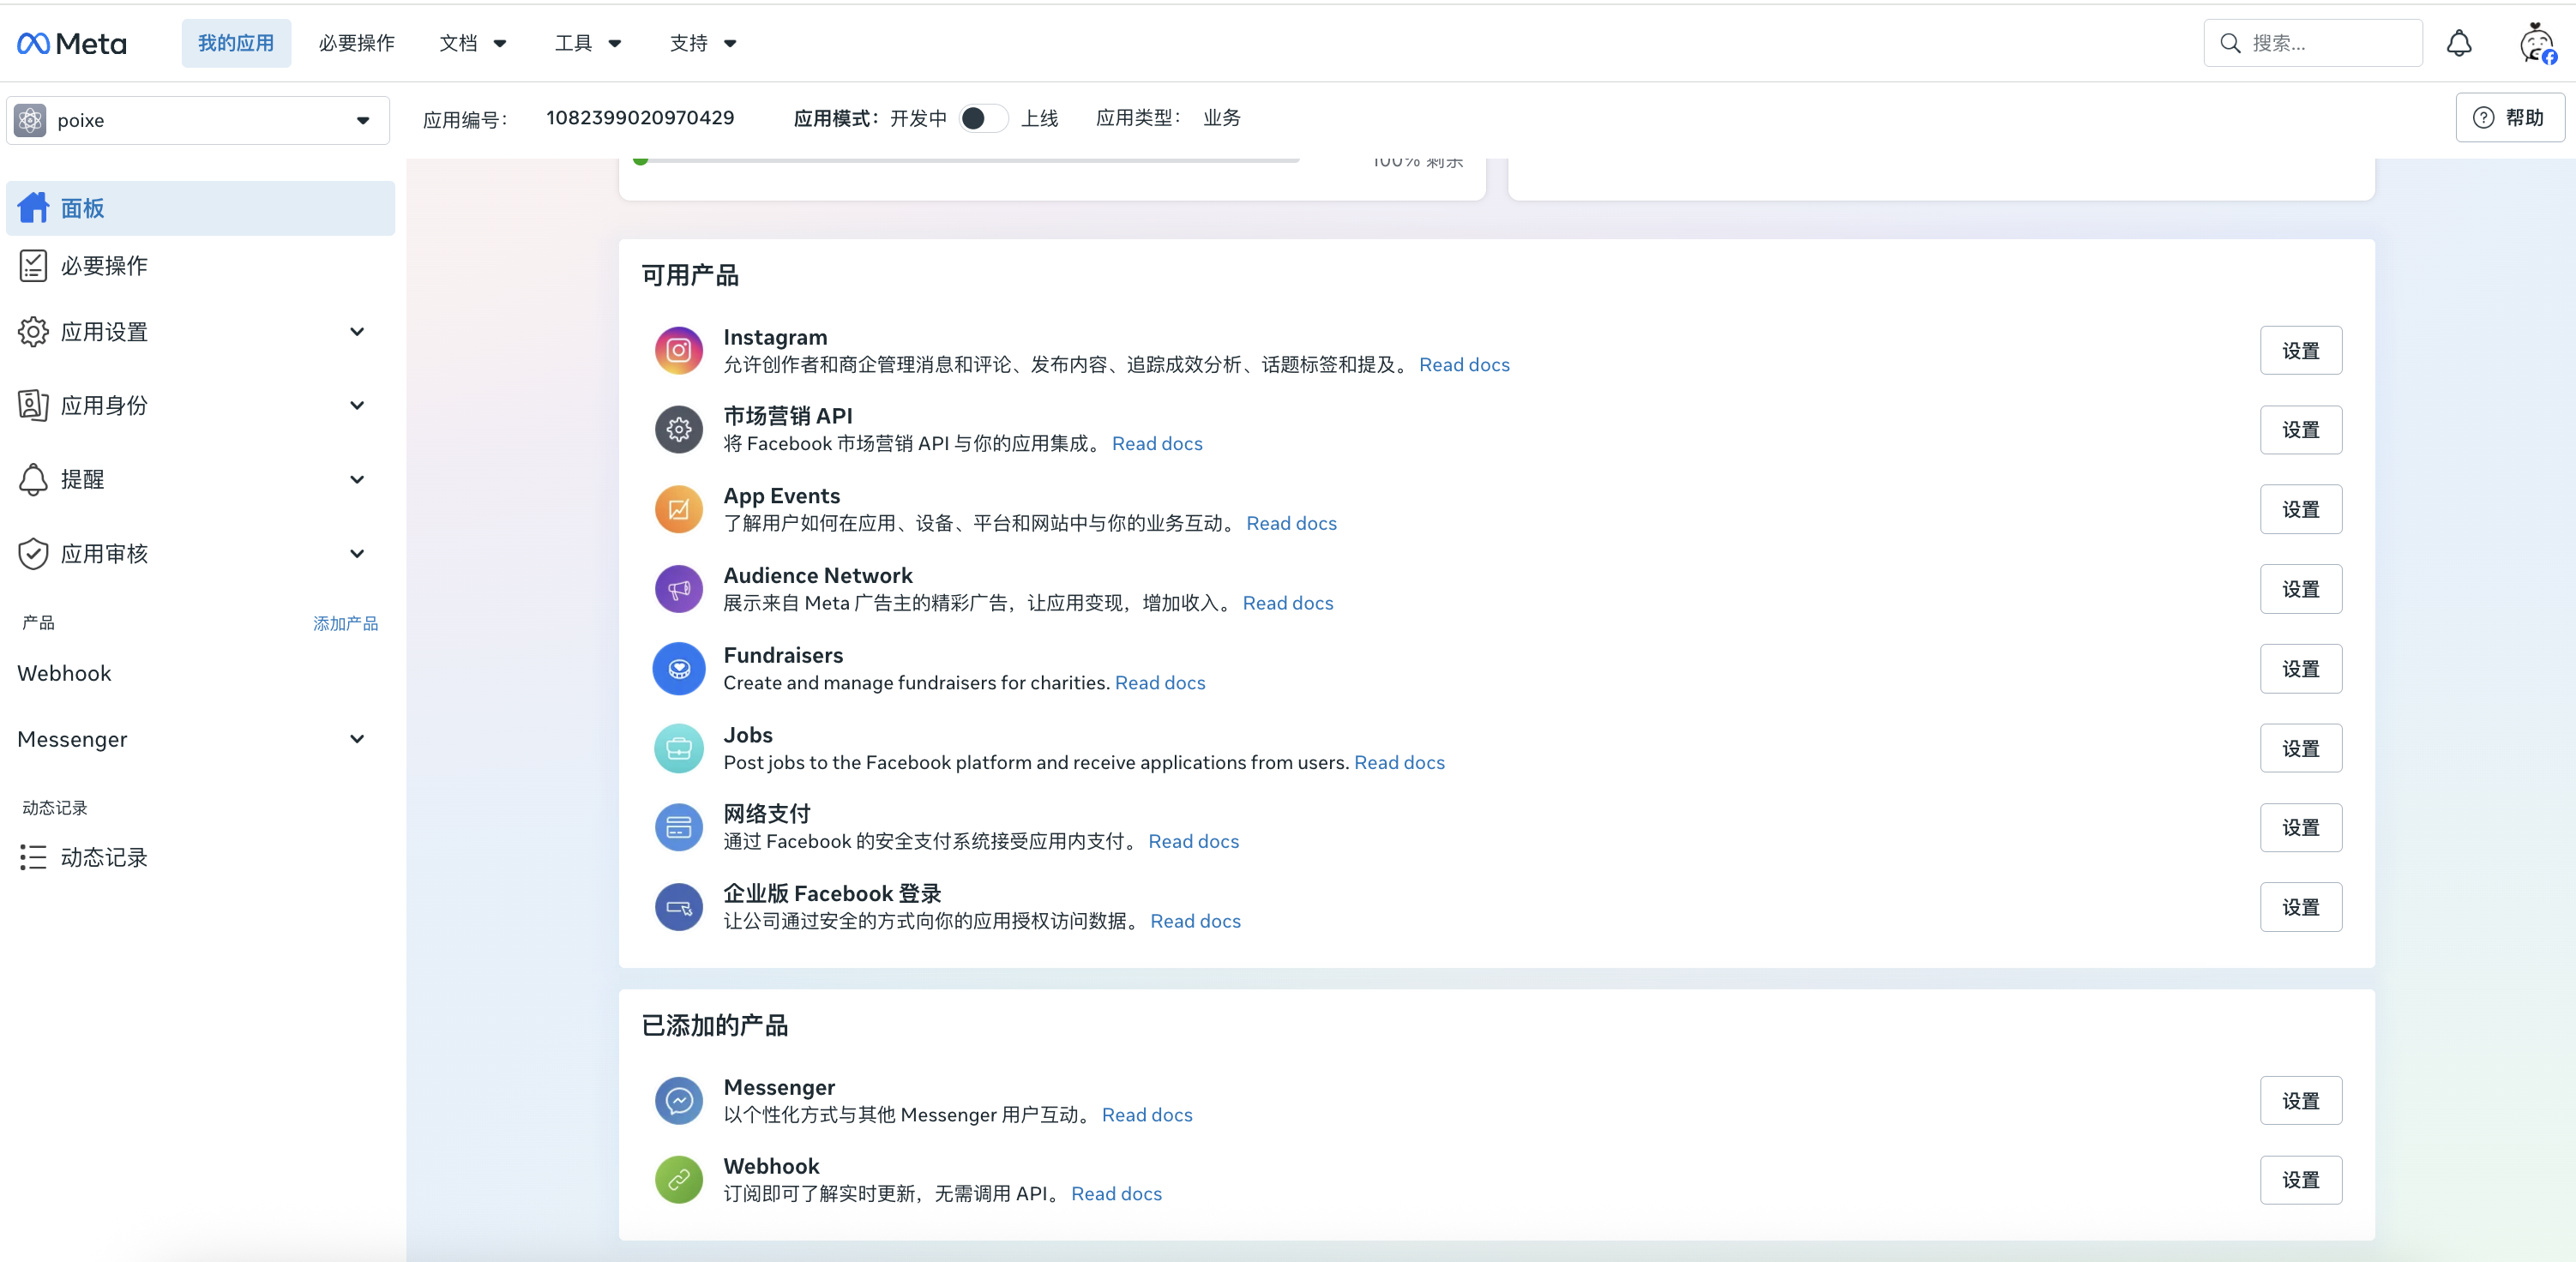Image resolution: width=2576 pixels, height=1262 pixels.
Task: Expand the 提醒 section chevron
Action: (357, 479)
